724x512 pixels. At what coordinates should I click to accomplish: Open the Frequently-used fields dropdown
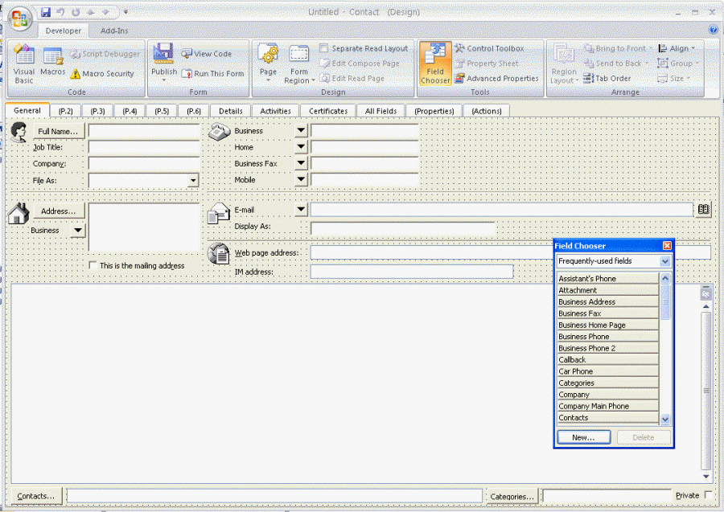[x=664, y=261]
